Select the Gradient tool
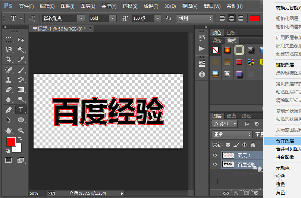The height and width of the screenshot is (198, 301). click(x=21, y=89)
